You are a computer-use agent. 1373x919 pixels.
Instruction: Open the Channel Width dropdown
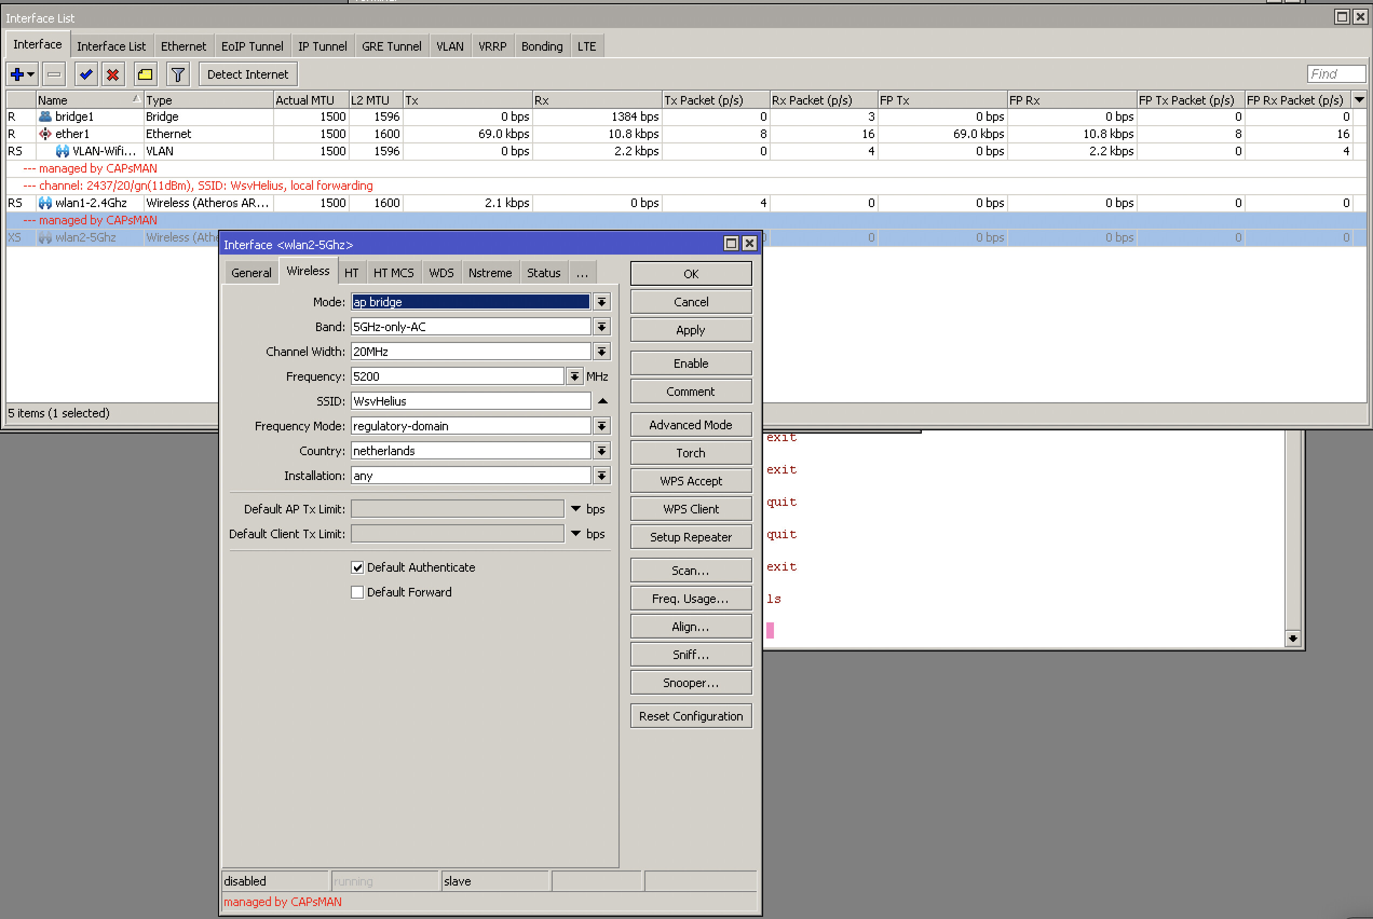point(602,351)
